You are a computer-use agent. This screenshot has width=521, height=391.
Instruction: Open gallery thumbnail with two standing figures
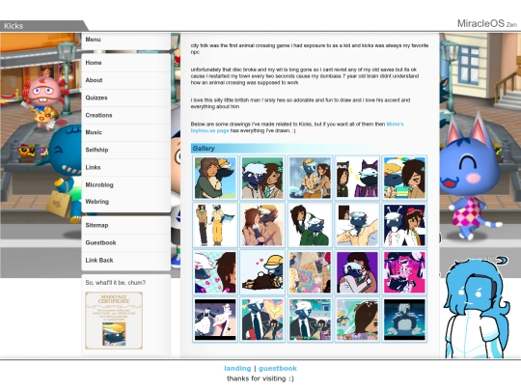[215, 225]
